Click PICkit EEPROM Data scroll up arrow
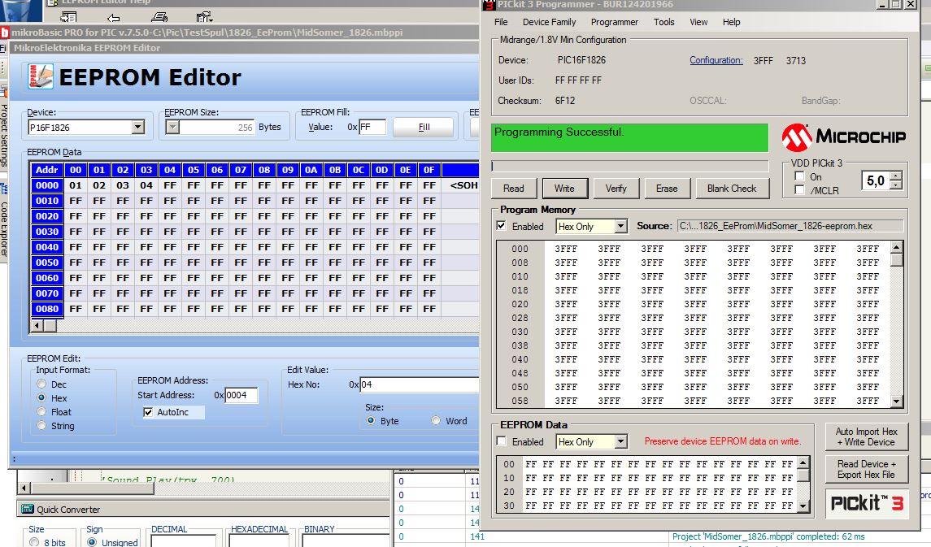This screenshot has width=931, height=547. point(803,462)
